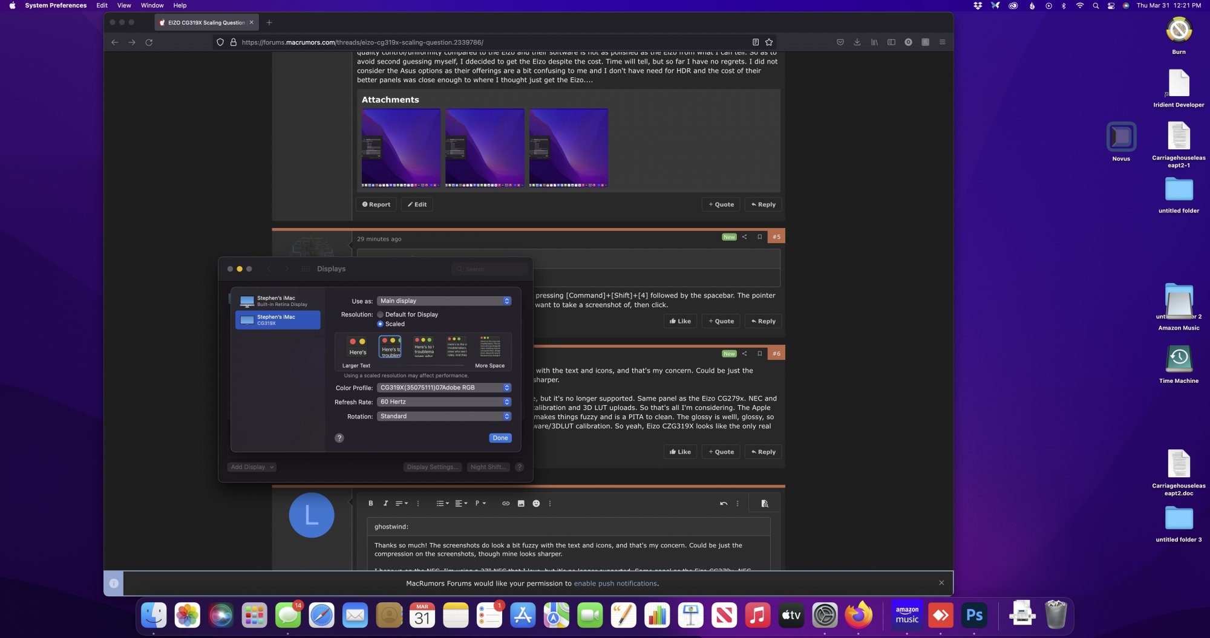Viewport: 1210px width, 638px height.
Task: Toggle the editor preview mode icon
Action: pos(764,503)
